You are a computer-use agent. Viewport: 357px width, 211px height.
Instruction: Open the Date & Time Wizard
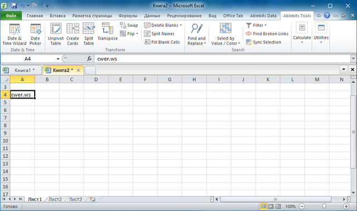[15, 34]
